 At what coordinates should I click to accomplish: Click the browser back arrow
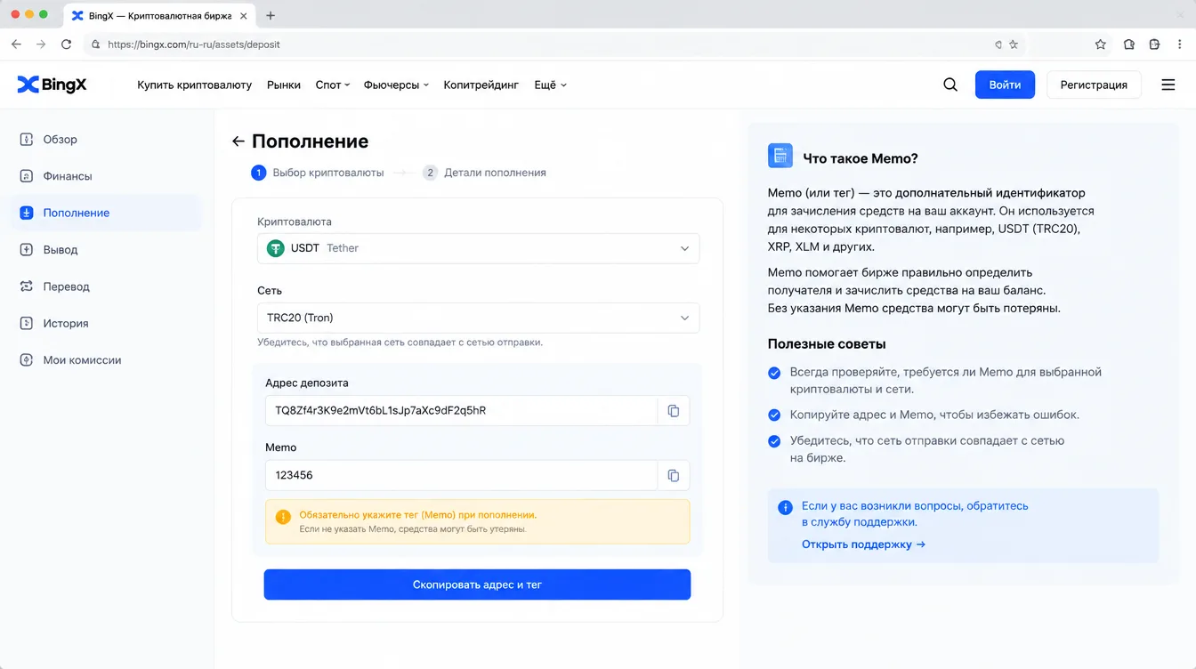pos(16,44)
